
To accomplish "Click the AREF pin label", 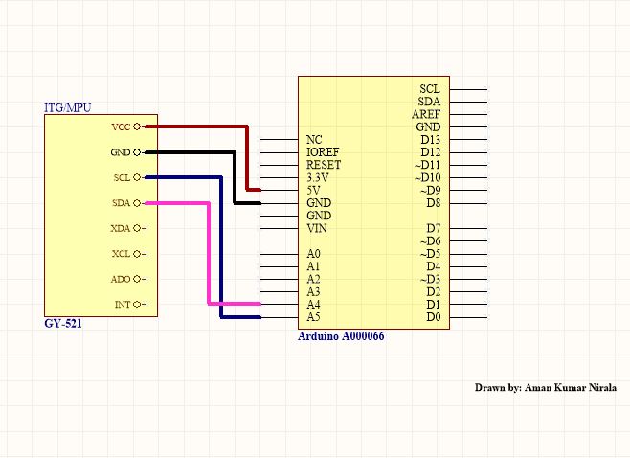I will point(426,114).
